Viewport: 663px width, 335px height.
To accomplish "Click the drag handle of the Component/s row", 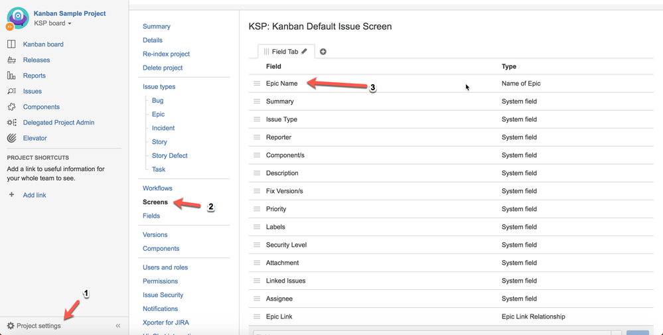I will [257, 155].
